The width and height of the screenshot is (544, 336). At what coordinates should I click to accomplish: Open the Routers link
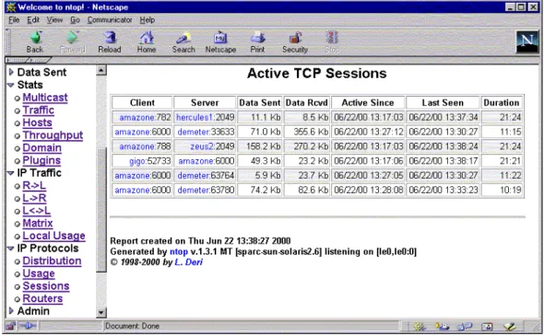(42, 298)
